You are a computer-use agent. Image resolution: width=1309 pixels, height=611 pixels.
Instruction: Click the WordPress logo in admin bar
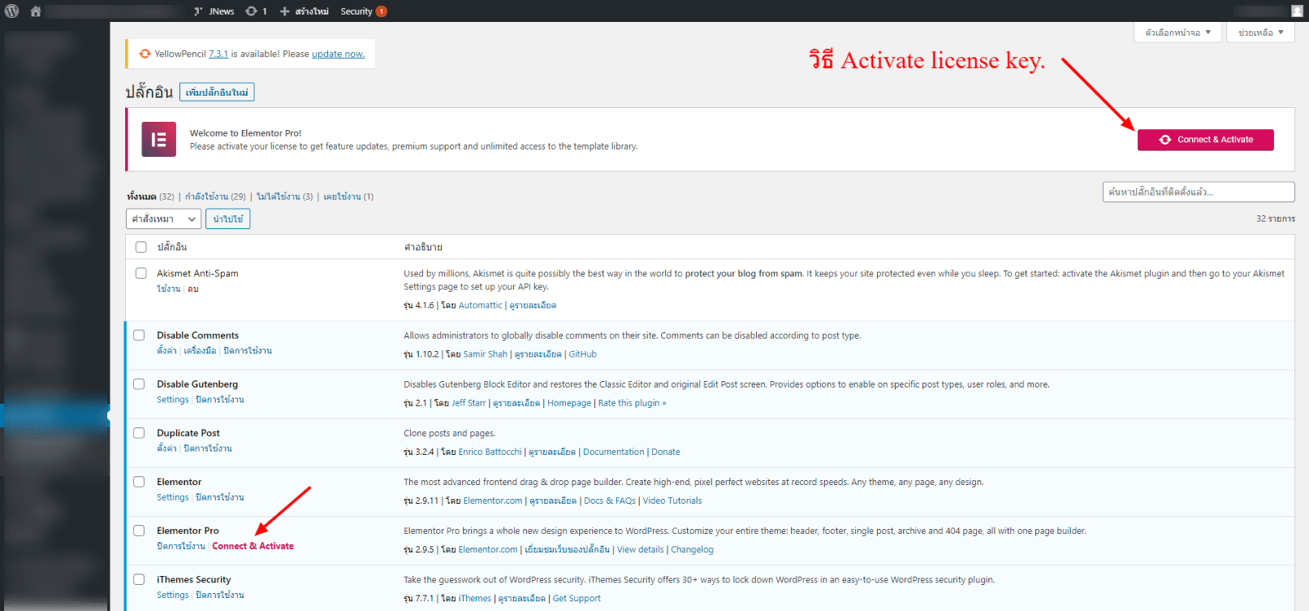(x=11, y=11)
